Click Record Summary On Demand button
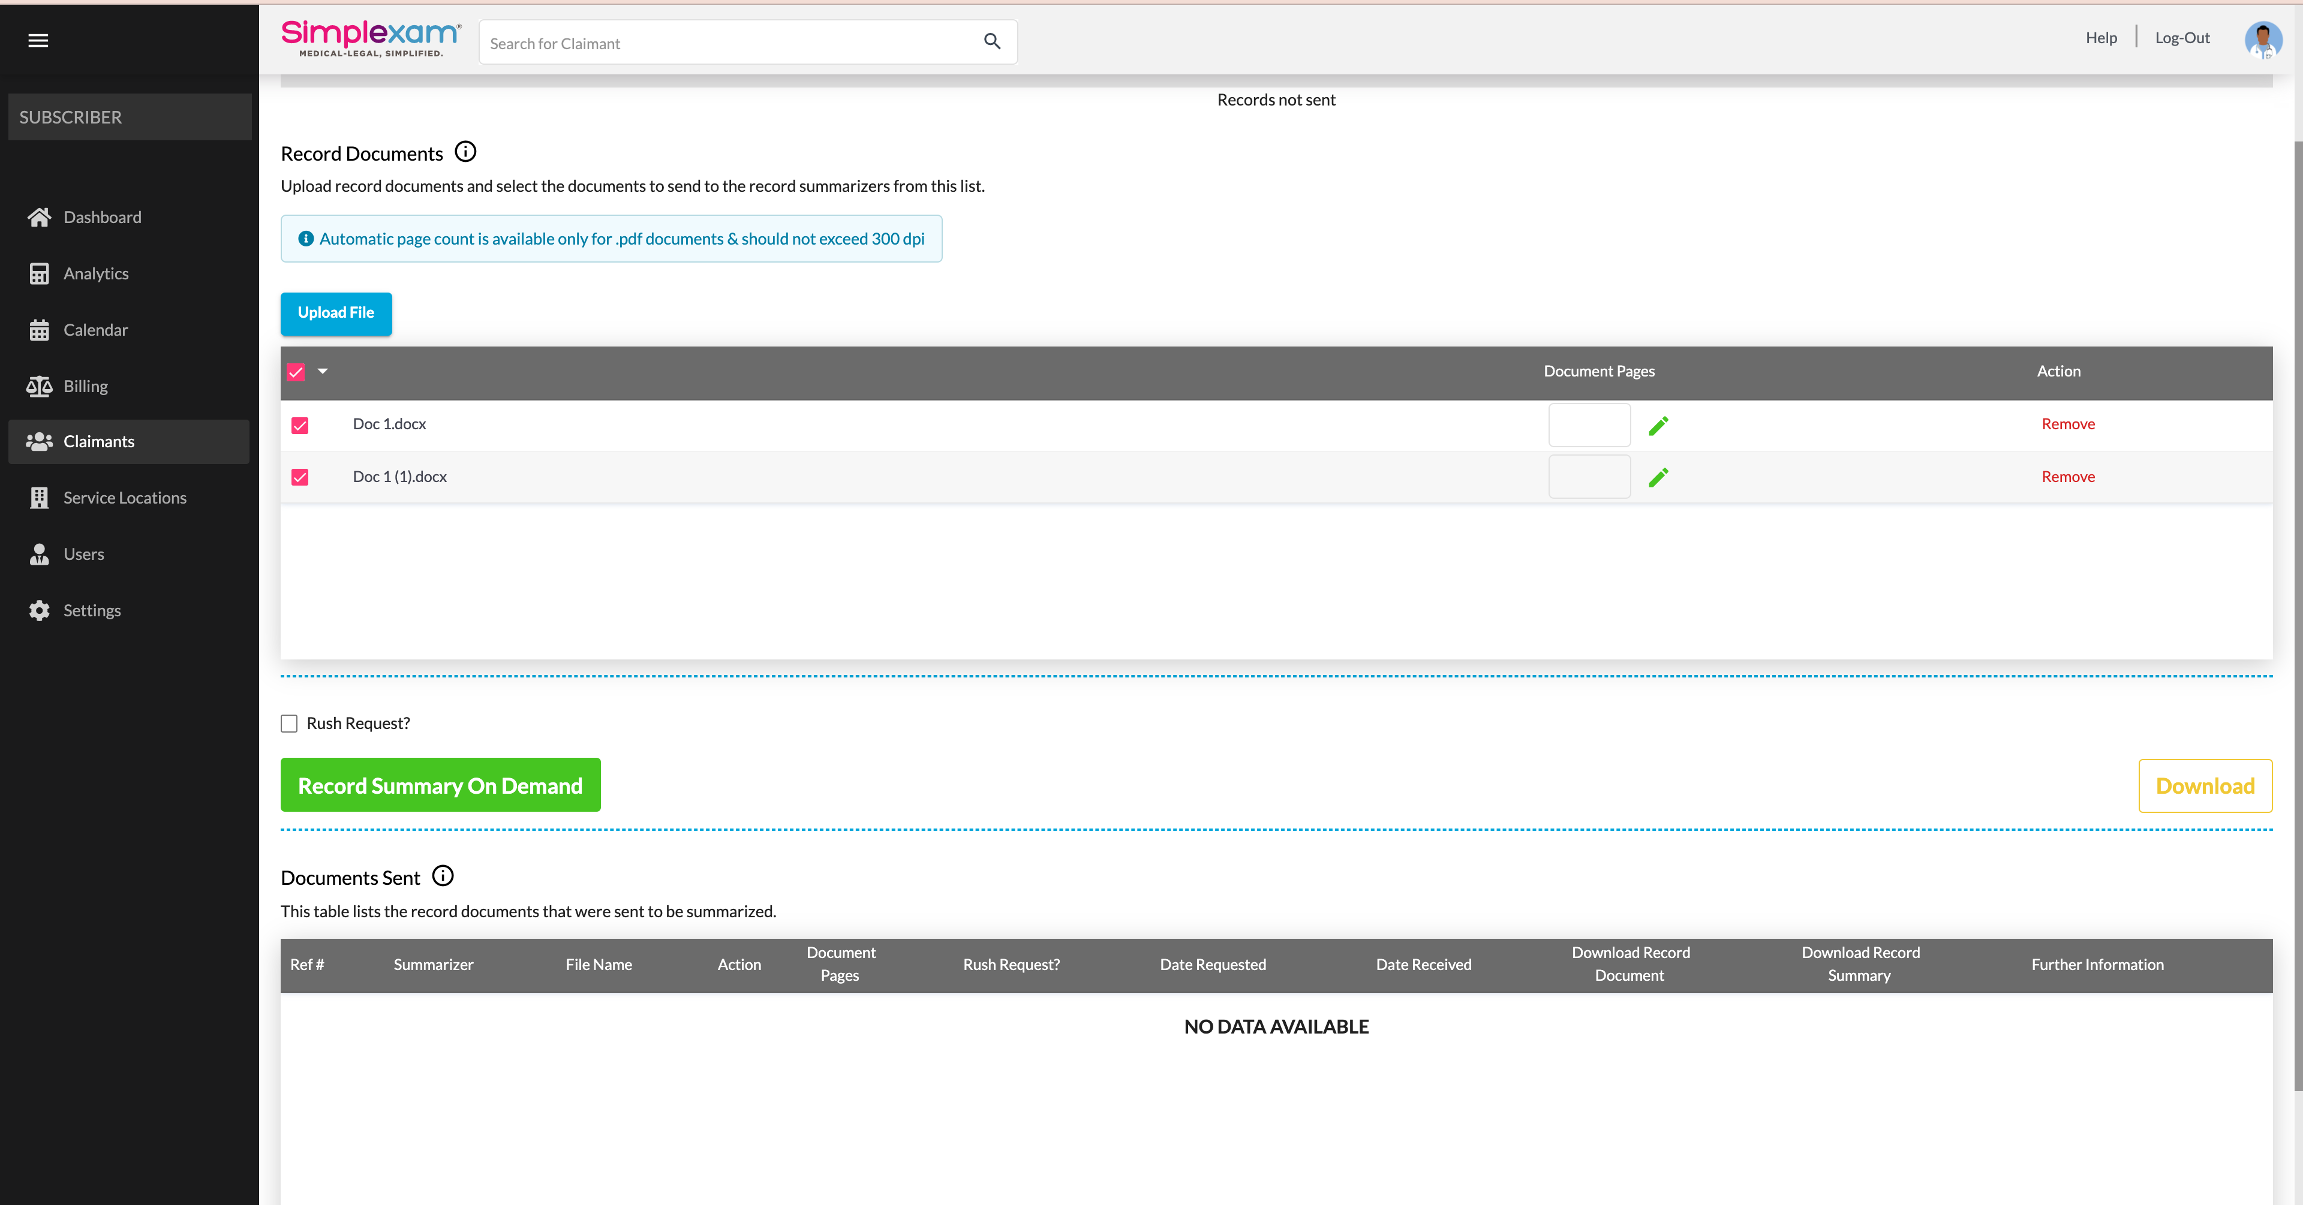This screenshot has width=2303, height=1205. tap(440, 785)
